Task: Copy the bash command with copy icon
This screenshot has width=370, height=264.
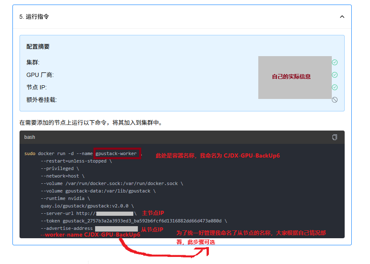Action: pos(335,137)
